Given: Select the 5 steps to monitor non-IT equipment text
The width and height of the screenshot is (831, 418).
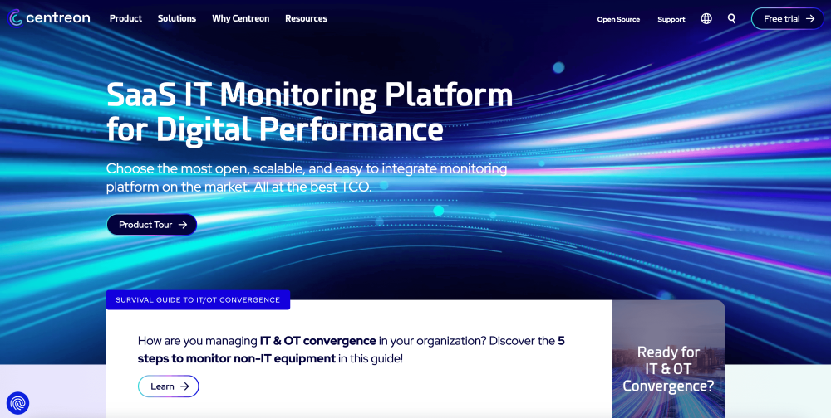Looking at the screenshot, I should 236,358.
